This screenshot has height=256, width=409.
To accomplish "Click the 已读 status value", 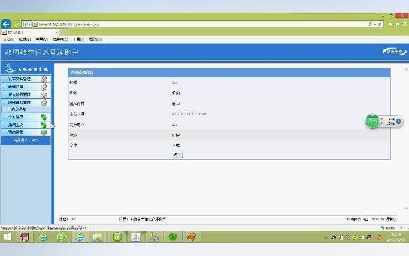I will click(176, 135).
